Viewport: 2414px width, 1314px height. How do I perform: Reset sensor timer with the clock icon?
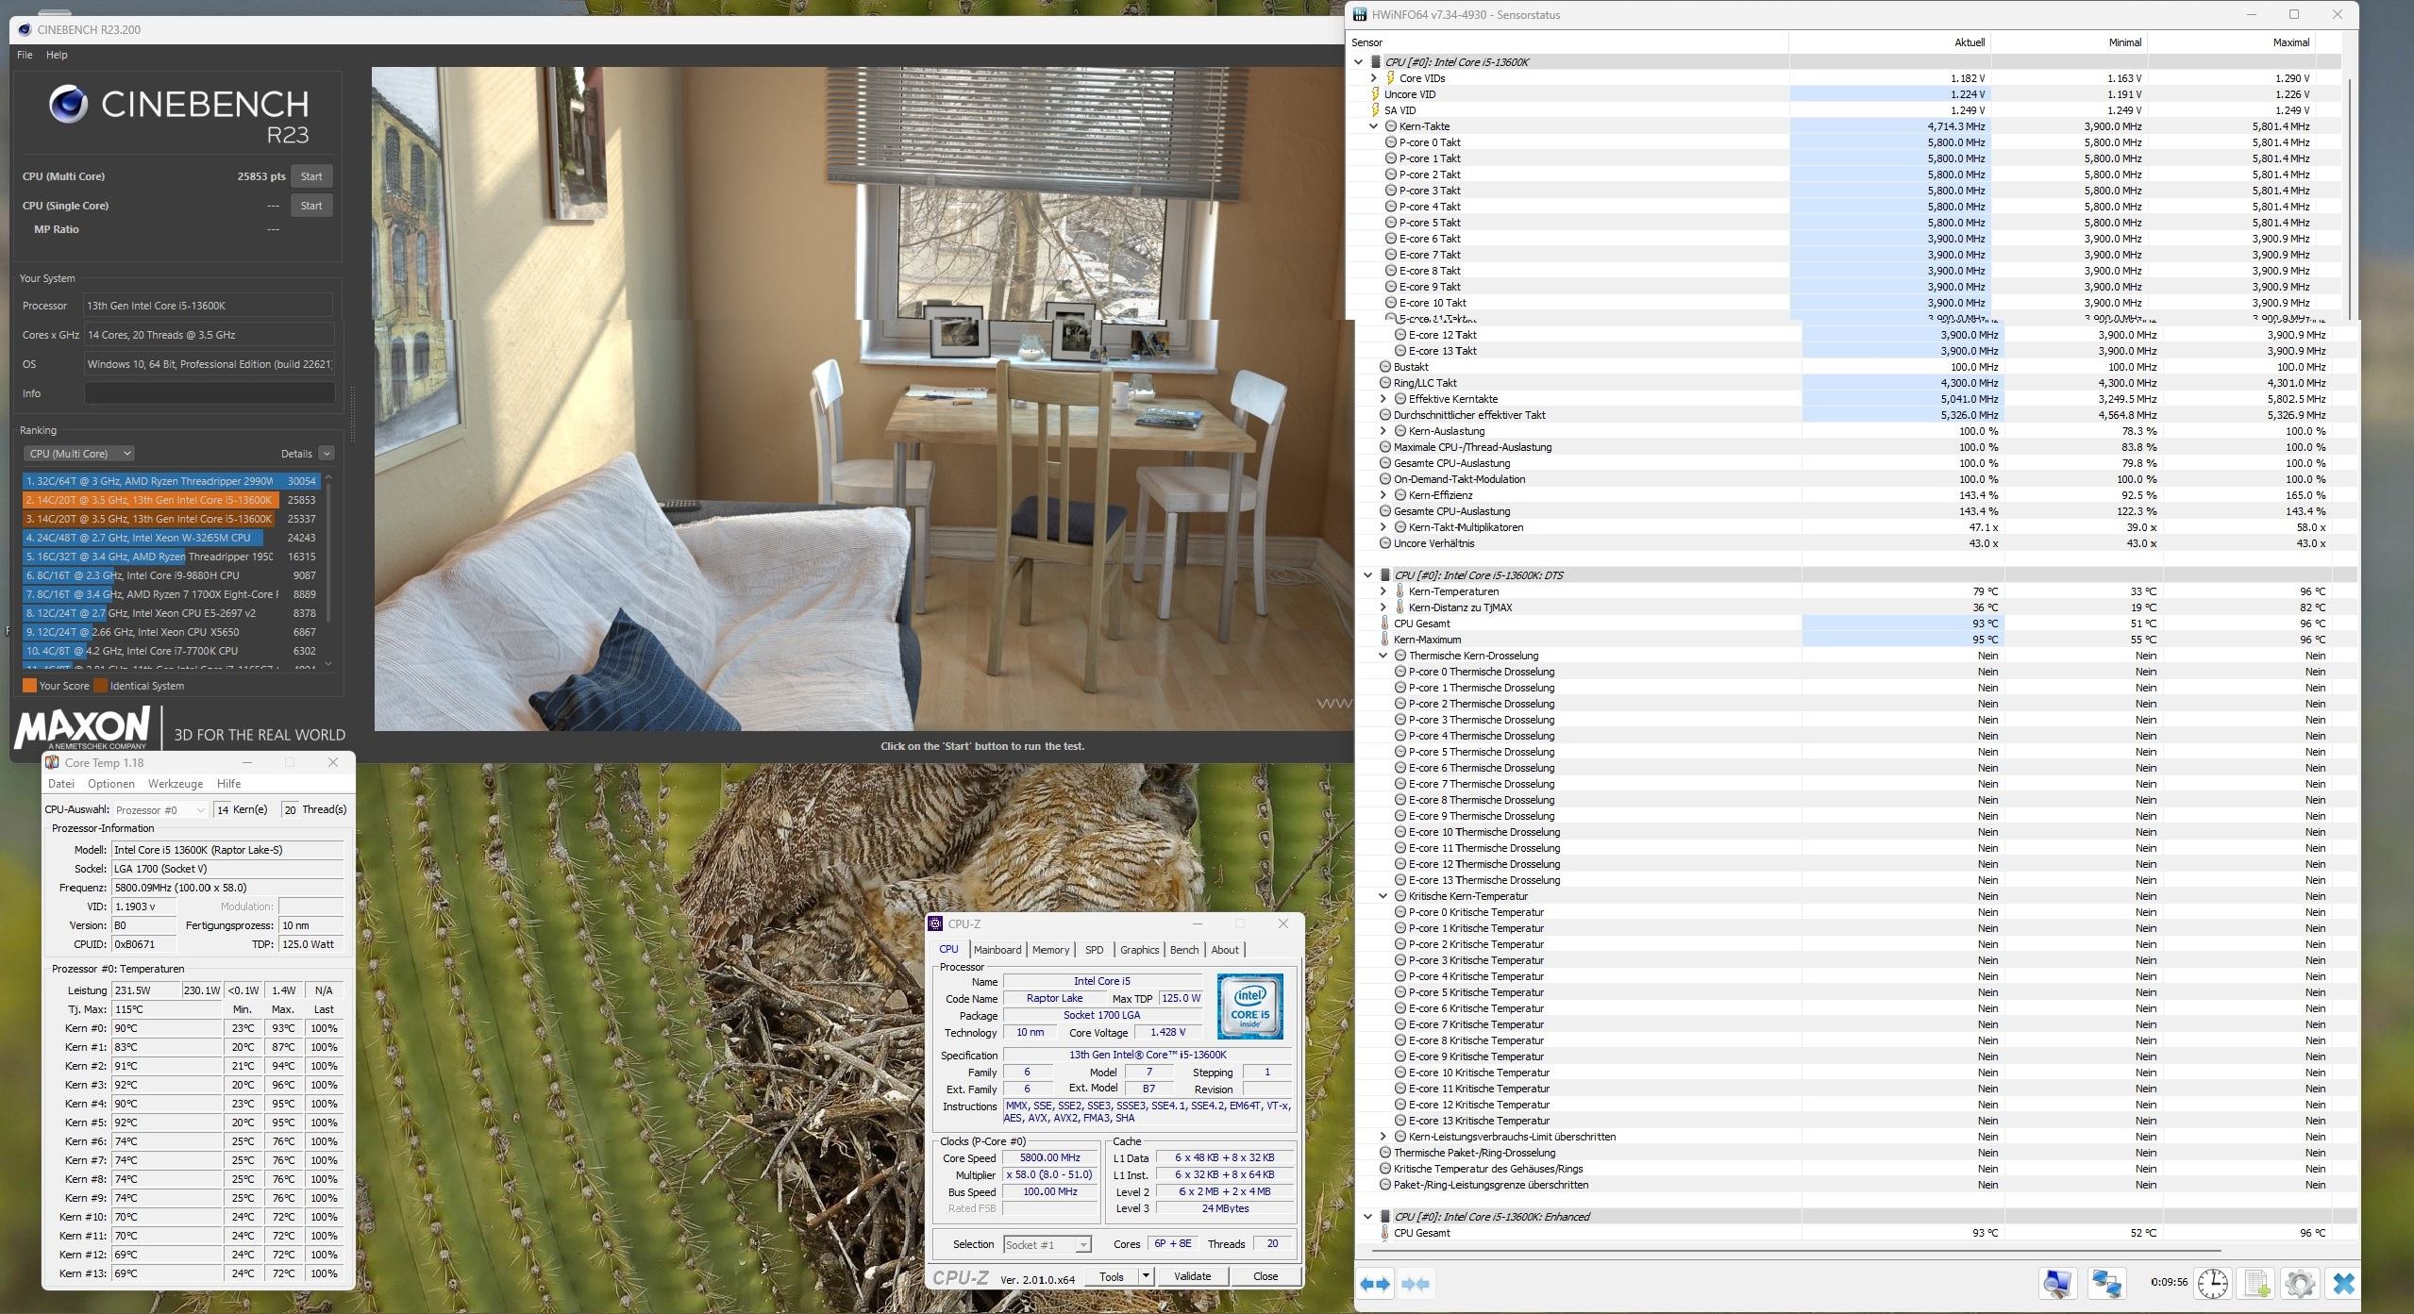coord(2213,1283)
